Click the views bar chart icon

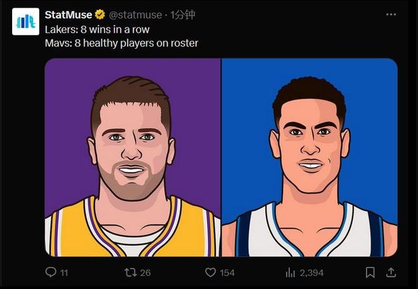[290, 272]
